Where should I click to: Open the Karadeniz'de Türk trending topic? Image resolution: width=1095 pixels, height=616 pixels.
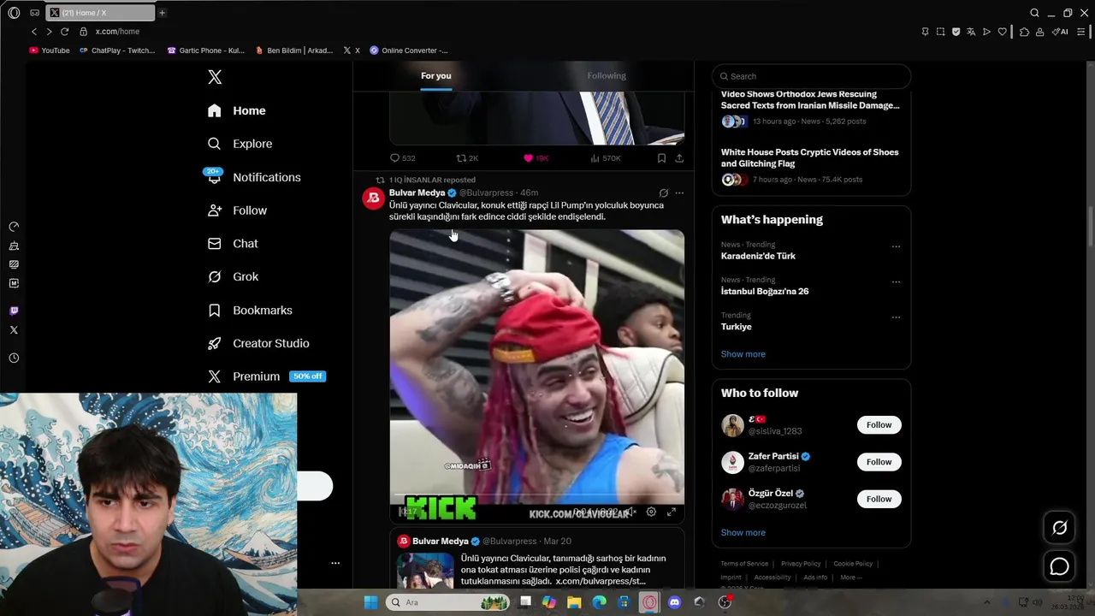[x=758, y=256]
